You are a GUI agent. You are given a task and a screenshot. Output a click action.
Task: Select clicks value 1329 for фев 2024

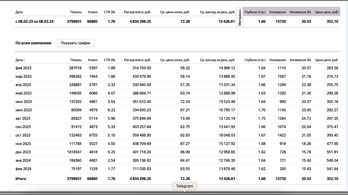tap(93, 169)
